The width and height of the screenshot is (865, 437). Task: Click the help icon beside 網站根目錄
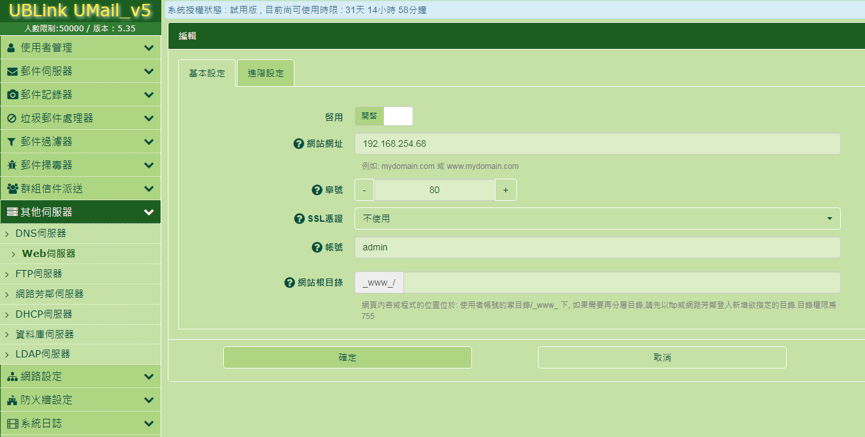[x=290, y=282]
